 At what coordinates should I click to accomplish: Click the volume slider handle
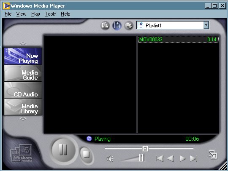[141, 158]
